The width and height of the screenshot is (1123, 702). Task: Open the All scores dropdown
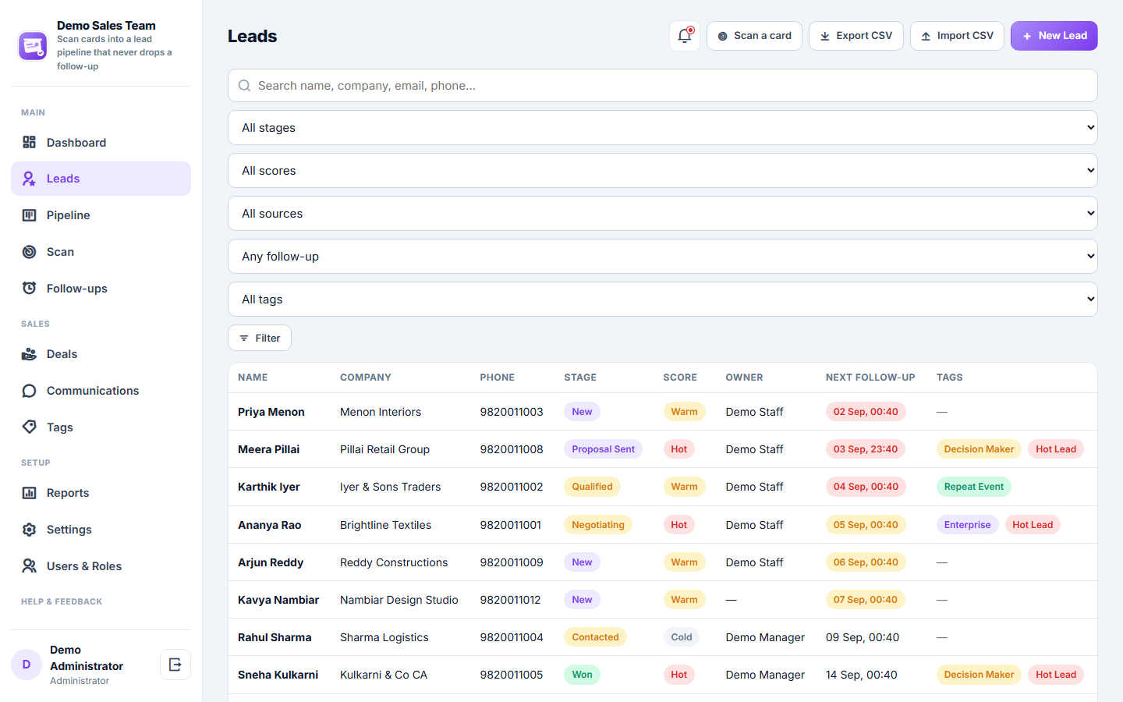pos(663,170)
